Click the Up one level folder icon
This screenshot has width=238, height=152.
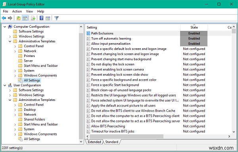point(19,18)
